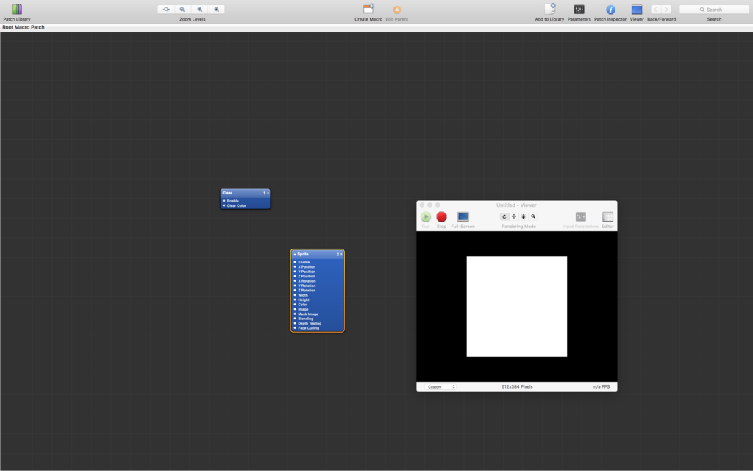The image size is (753, 471).
Task: Open the Editor from the Viewer
Action: coord(607,217)
